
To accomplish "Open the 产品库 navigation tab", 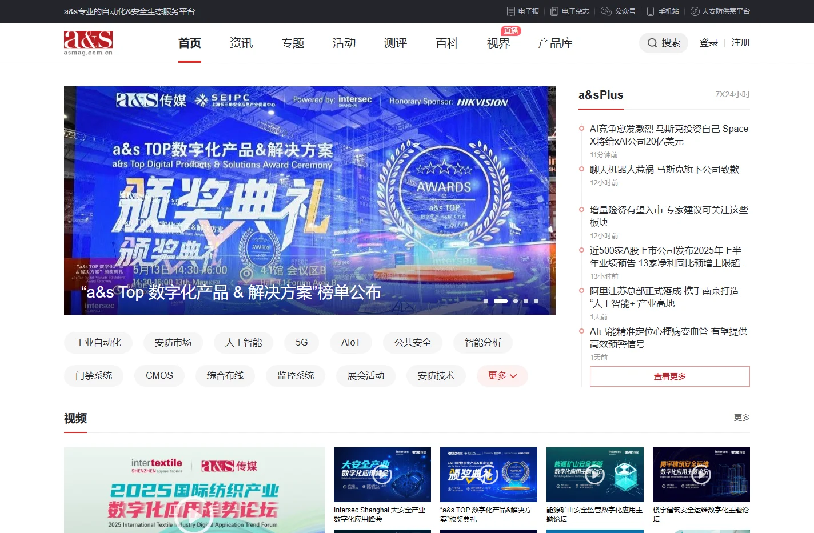I will 556,43.
